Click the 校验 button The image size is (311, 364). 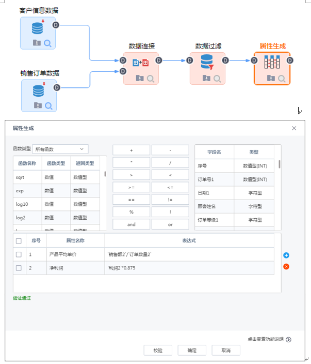tap(158, 350)
